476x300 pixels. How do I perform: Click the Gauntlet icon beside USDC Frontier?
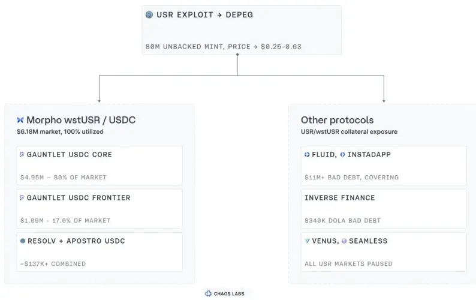[x=22, y=197]
